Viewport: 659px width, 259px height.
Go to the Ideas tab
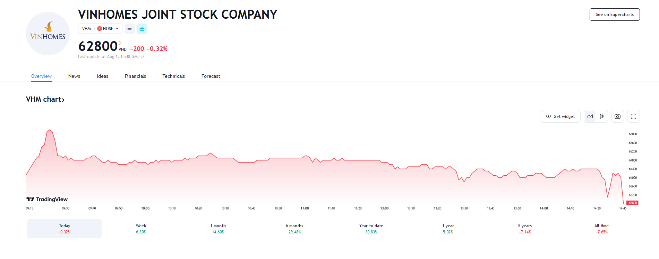[103, 76]
